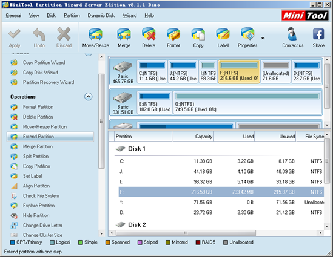Click the Facebook Share icon
The image size is (333, 257).
[x=318, y=34]
